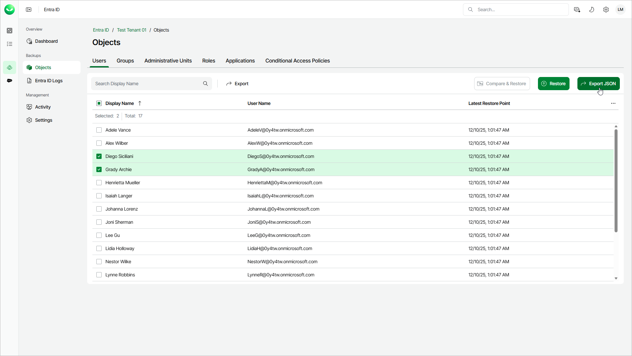Click the green Objects backup icon in the rail
632x356 pixels.
[x=10, y=67]
